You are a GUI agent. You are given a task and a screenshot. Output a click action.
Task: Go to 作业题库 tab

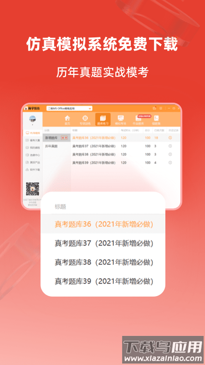(x=138, y=120)
